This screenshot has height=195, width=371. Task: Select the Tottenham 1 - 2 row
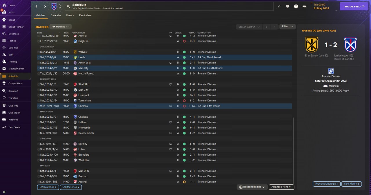164,101
